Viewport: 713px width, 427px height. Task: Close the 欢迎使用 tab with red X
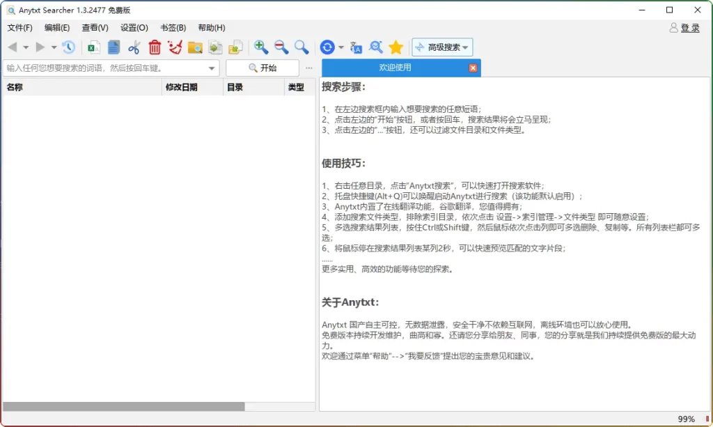coord(473,68)
